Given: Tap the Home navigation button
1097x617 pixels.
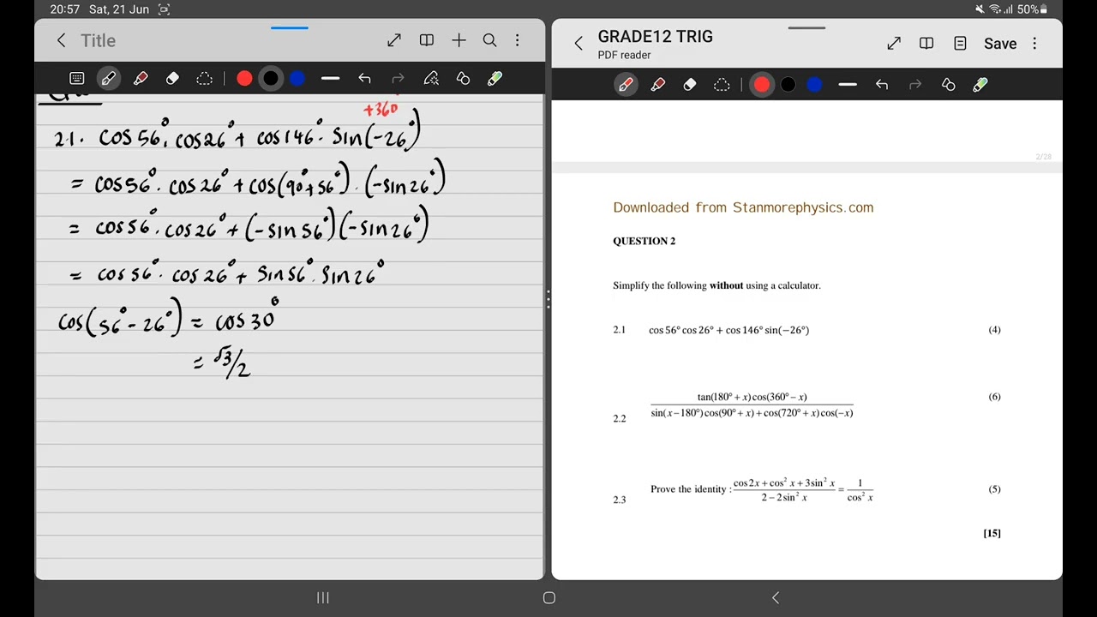Looking at the screenshot, I should 549,597.
